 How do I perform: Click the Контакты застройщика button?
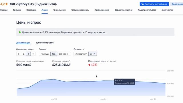[x=154, y=4]
